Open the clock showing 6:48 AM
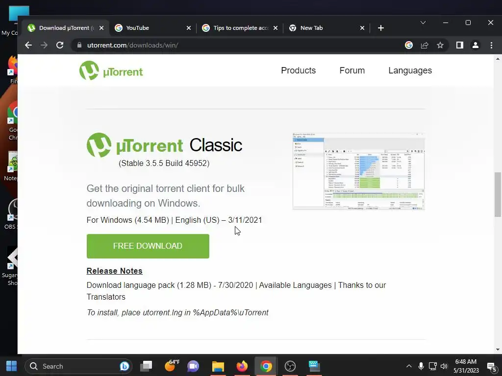Image resolution: width=502 pixels, height=376 pixels. (x=466, y=366)
